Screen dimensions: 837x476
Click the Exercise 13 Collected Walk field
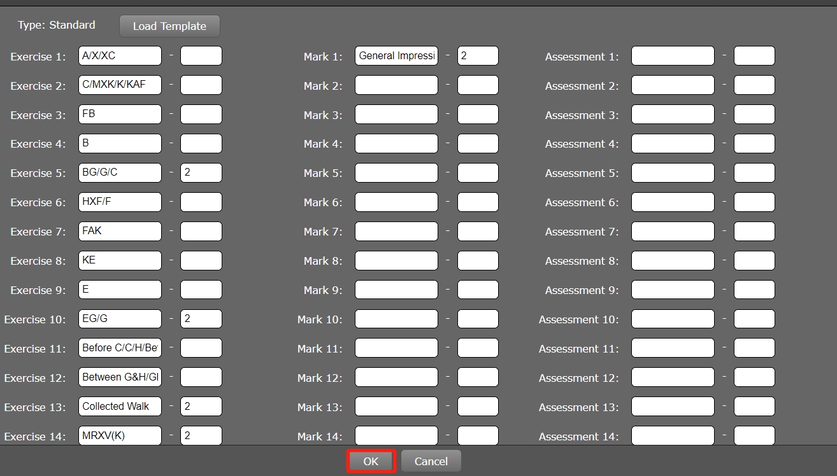click(120, 407)
